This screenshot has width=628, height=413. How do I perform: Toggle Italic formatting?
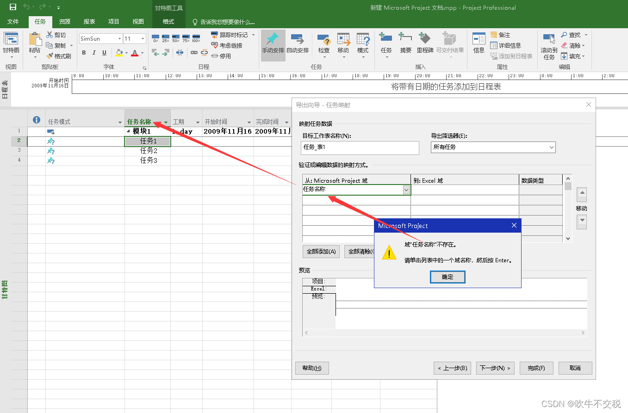[x=94, y=53]
